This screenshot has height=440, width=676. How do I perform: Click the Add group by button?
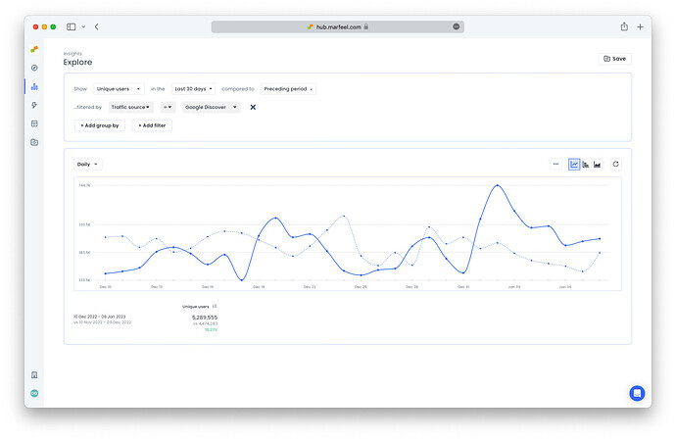[100, 125]
